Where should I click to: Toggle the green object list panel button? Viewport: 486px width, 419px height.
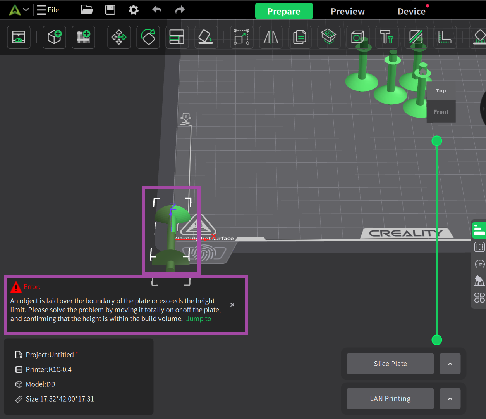pos(479,230)
